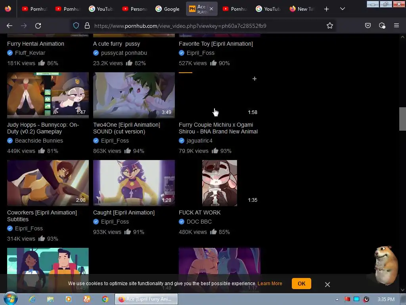Click the padlock site security icon
This screenshot has height=305, width=406.
(x=87, y=25)
